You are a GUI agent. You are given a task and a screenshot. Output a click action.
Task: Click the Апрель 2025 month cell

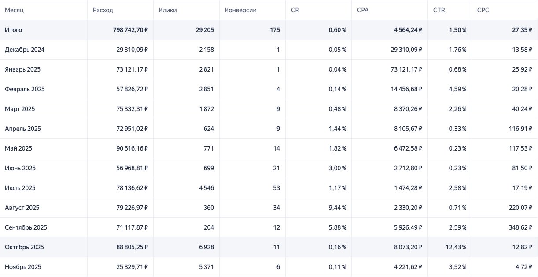(x=23, y=129)
